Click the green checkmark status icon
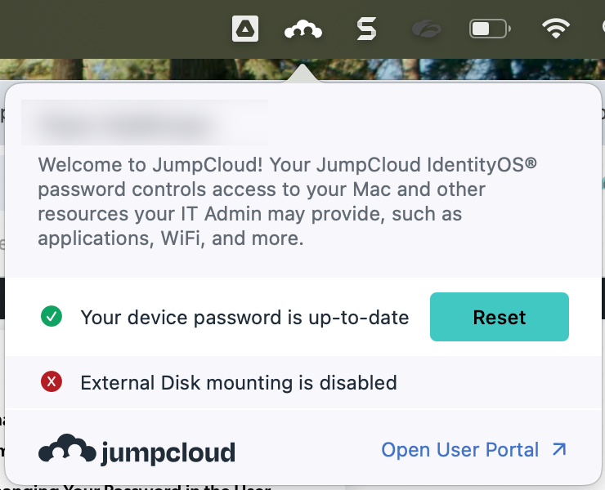 pyautogui.click(x=52, y=316)
